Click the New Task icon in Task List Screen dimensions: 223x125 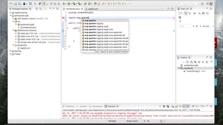[x=180, y=13]
